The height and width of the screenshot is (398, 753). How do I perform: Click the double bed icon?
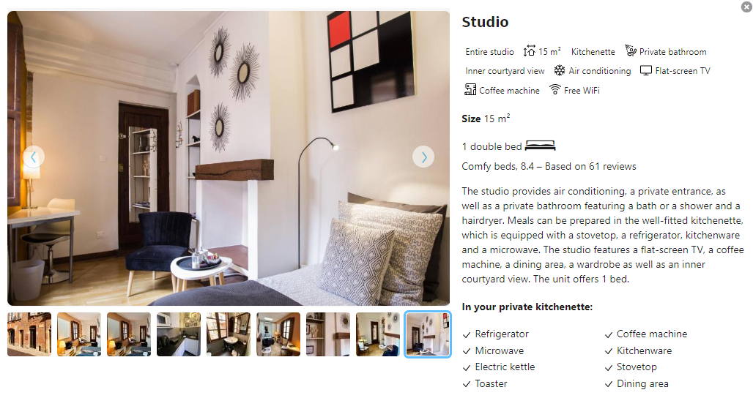point(541,146)
